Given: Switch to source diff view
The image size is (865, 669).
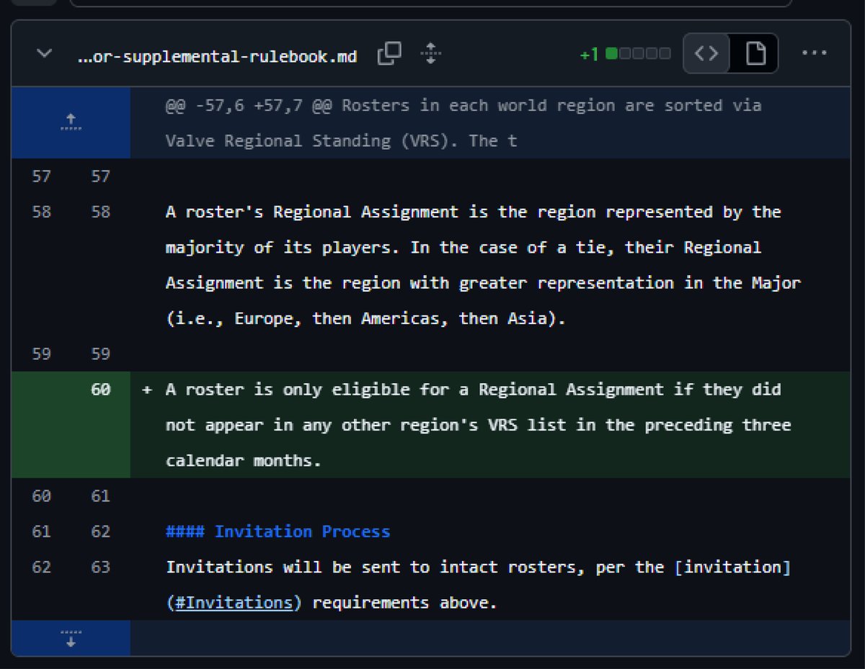Looking at the screenshot, I should tap(706, 54).
